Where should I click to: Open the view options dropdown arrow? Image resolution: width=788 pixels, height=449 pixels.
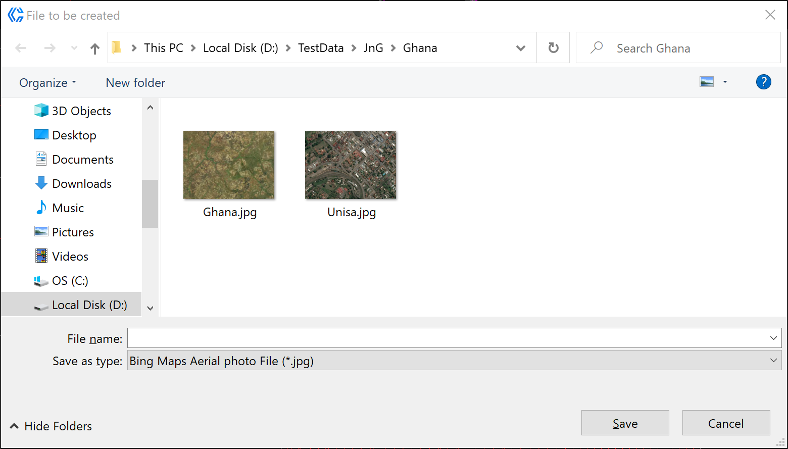(725, 82)
